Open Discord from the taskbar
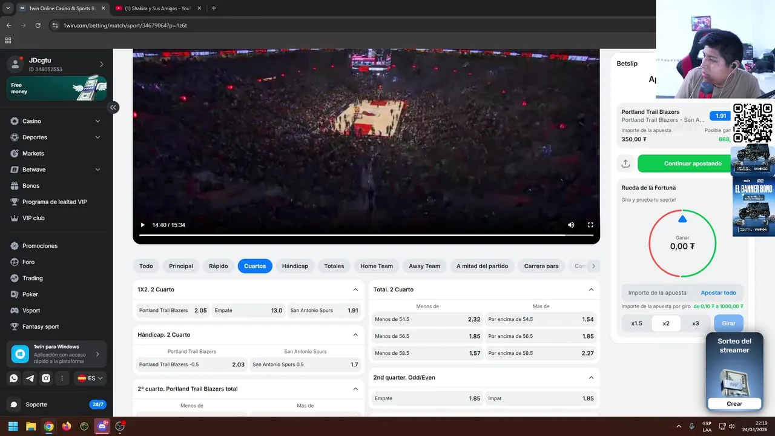 click(102, 426)
